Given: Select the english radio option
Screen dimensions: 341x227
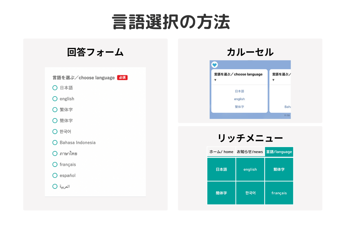Looking at the screenshot, I should pyautogui.click(x=55, y=99).
